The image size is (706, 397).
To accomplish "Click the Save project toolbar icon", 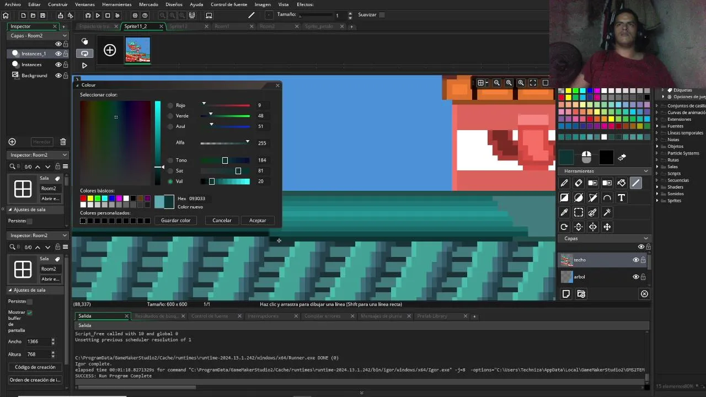I will point(42,15).
